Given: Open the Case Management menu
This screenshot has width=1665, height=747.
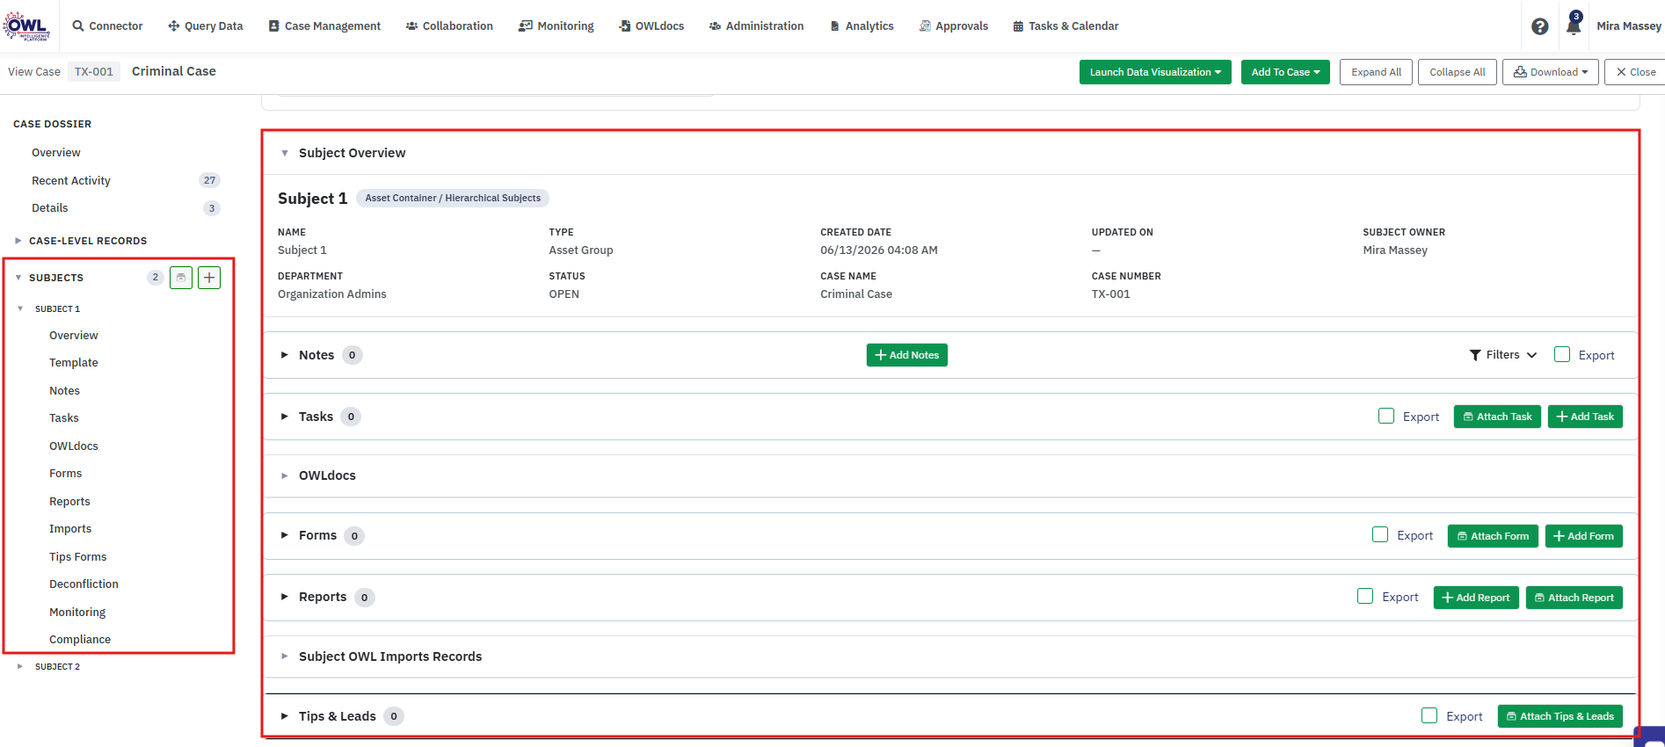Looking at the screenshot, I should tap(324, 26).
